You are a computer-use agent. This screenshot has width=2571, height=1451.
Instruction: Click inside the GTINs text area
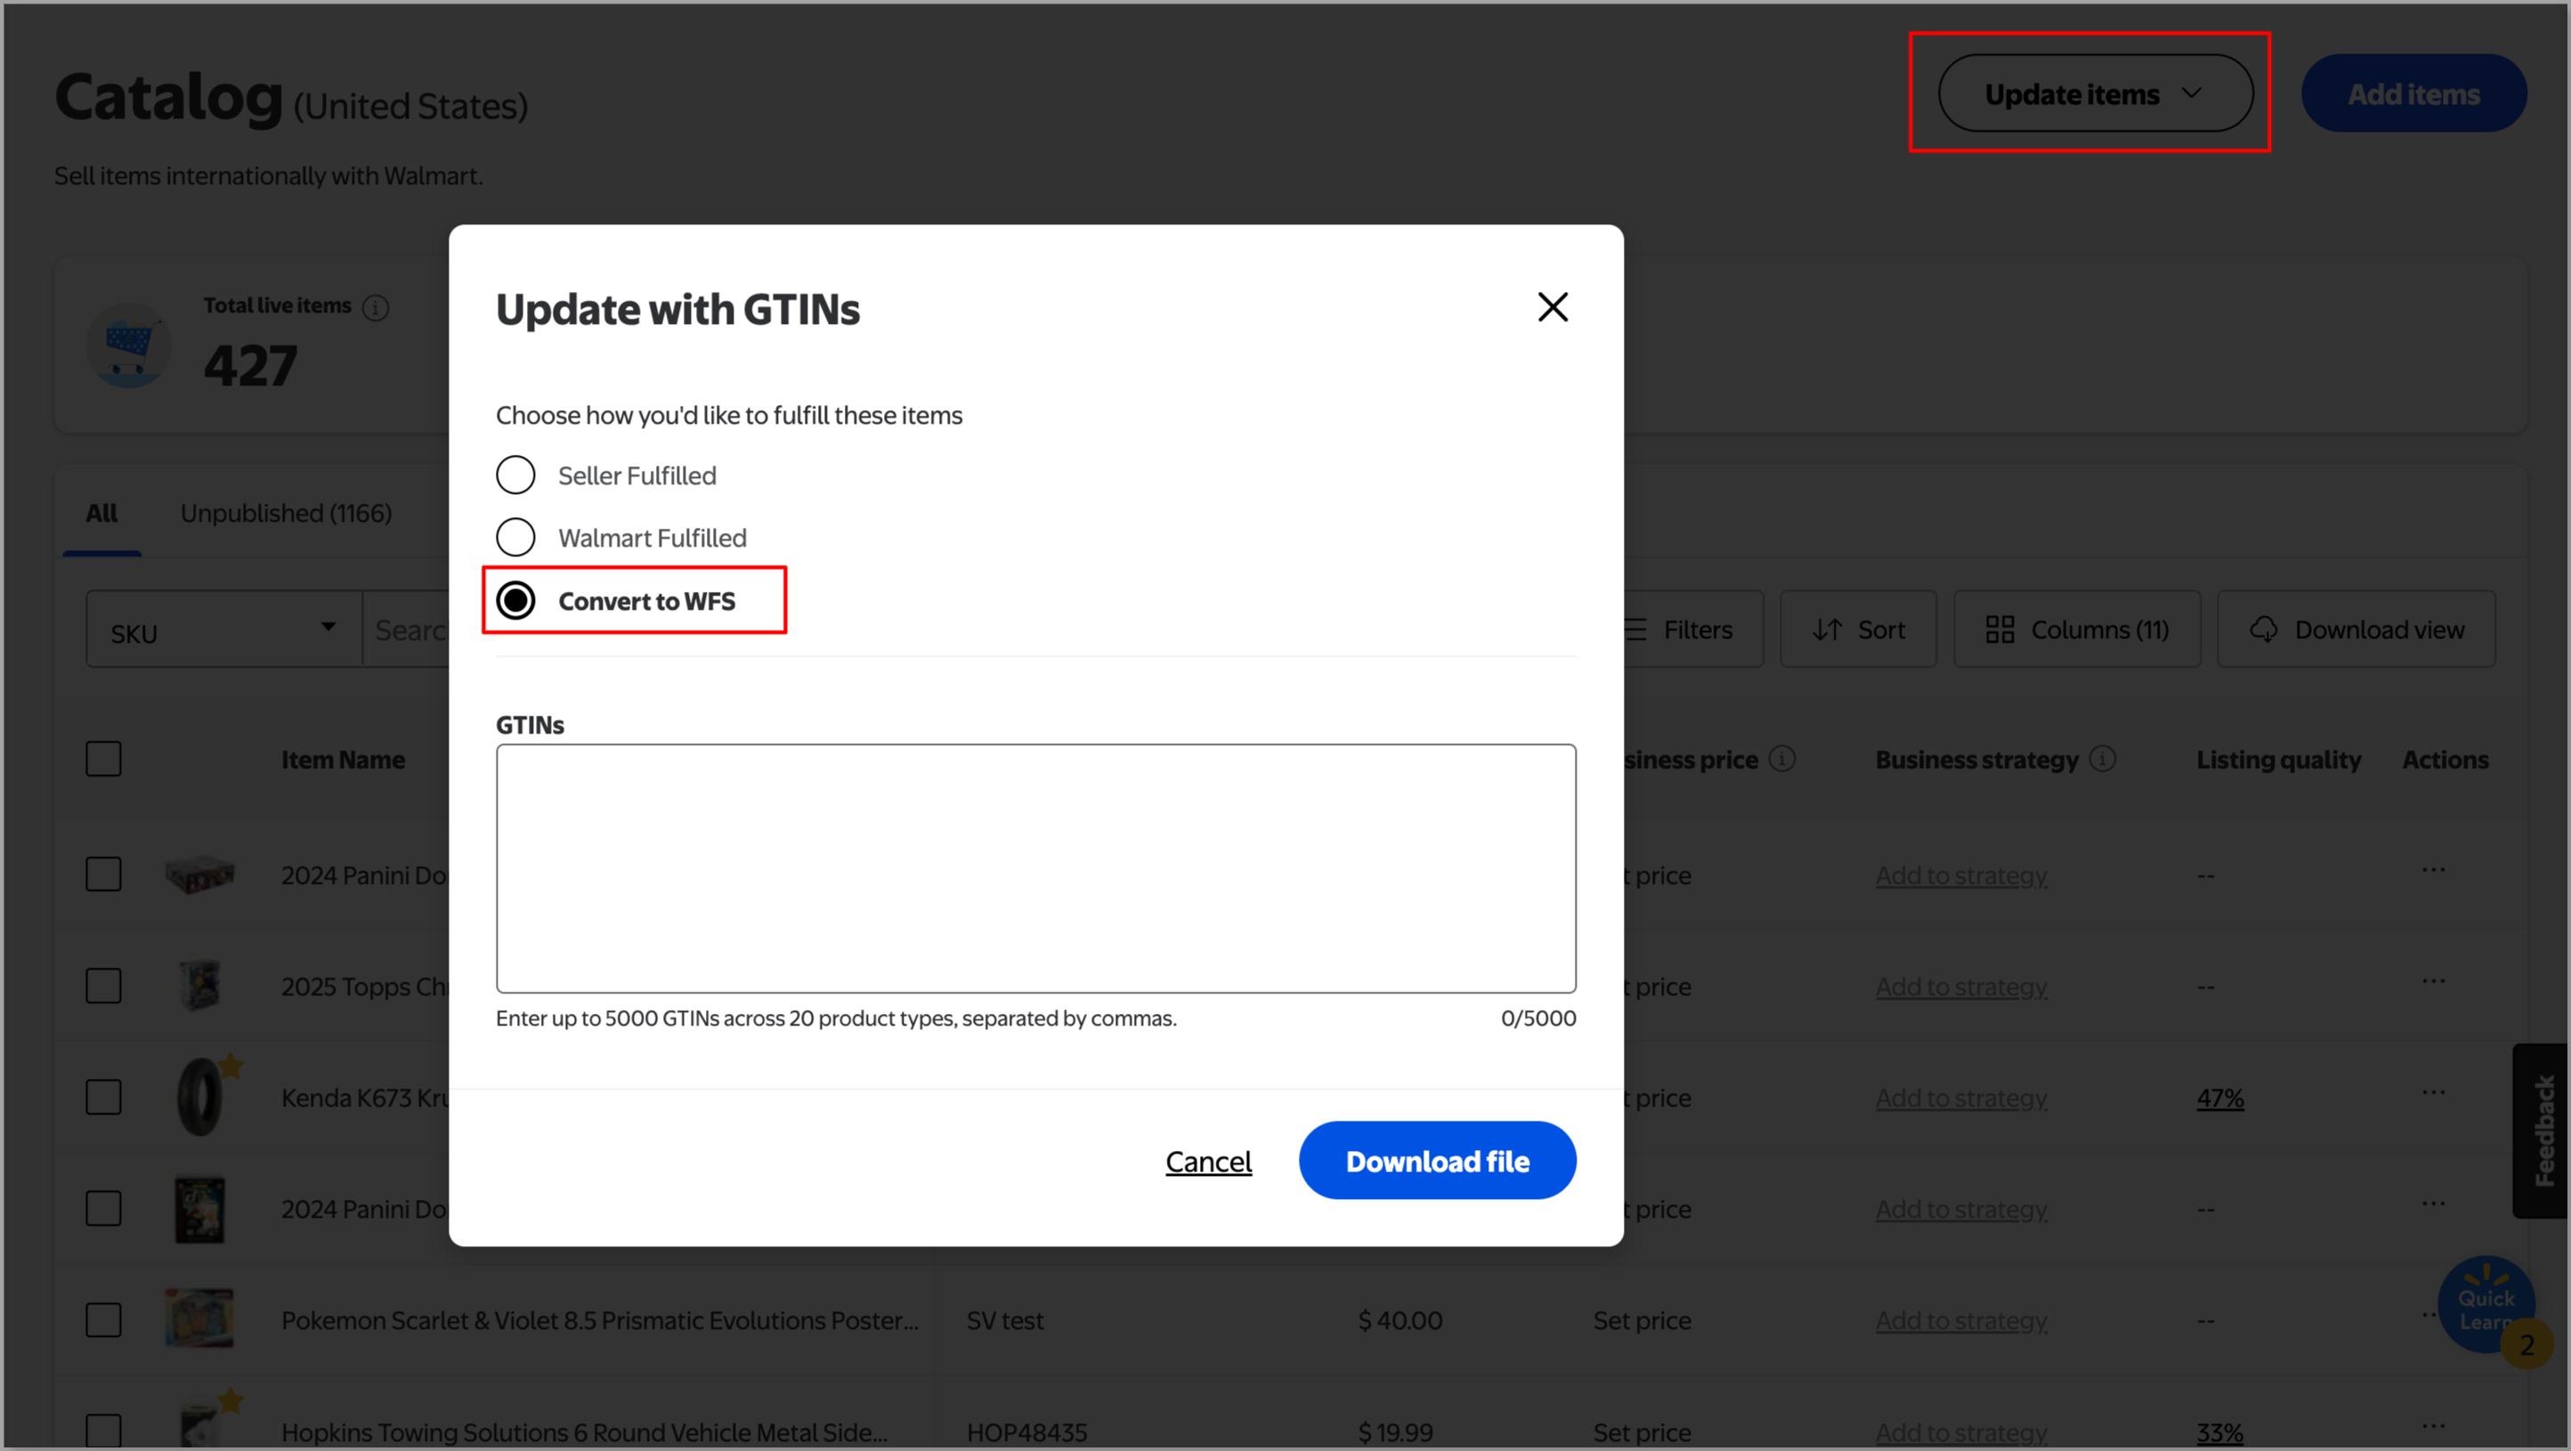(x=1035, y=868)
